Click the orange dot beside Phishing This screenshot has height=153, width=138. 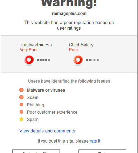tap(21, 105)
